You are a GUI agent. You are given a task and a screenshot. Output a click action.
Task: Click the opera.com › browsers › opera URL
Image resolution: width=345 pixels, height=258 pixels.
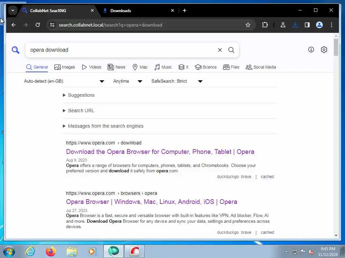tap(111, 193)
